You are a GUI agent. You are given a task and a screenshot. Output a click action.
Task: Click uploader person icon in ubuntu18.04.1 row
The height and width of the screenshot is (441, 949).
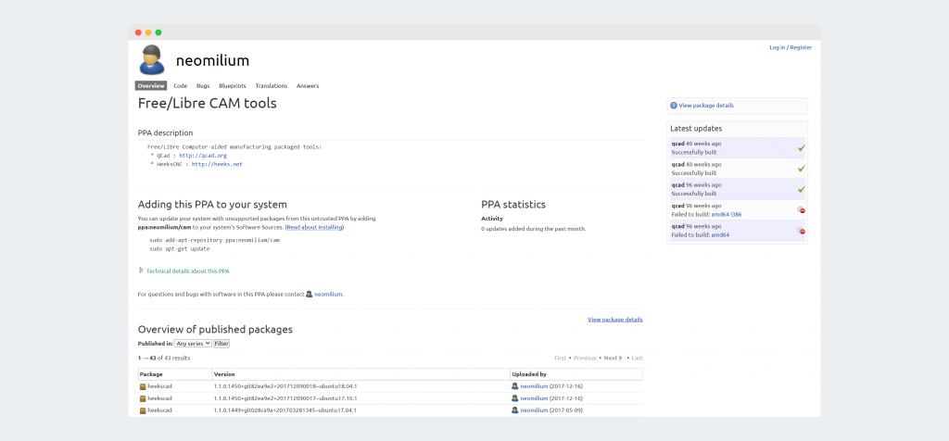514,386
